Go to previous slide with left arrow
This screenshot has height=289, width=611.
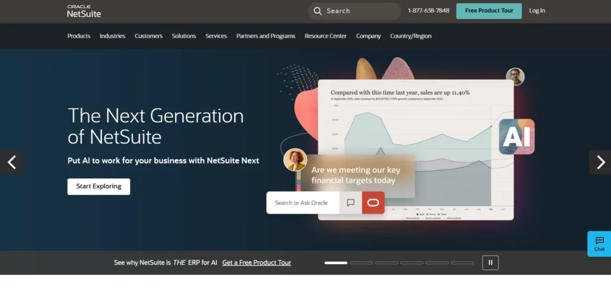click(x=11, y=162)
